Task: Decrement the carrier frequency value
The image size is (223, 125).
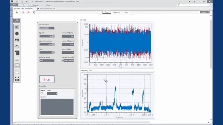Action: coord(53,45)
